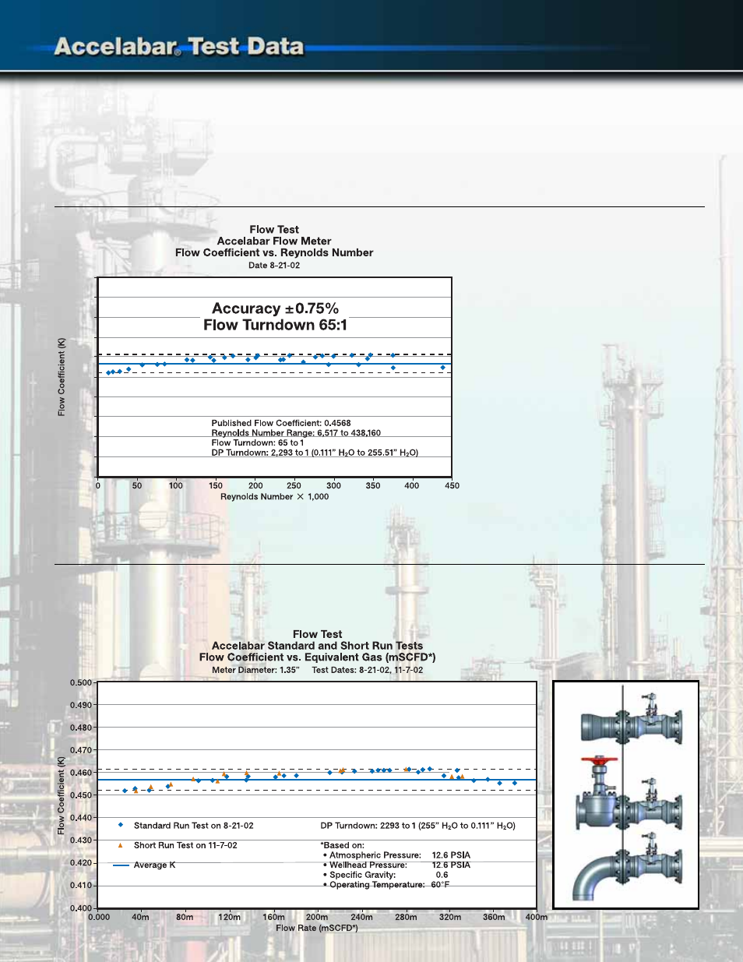Click the 'Flow Rate (mSCFD*)' axis label

click(x=317, y=928)
